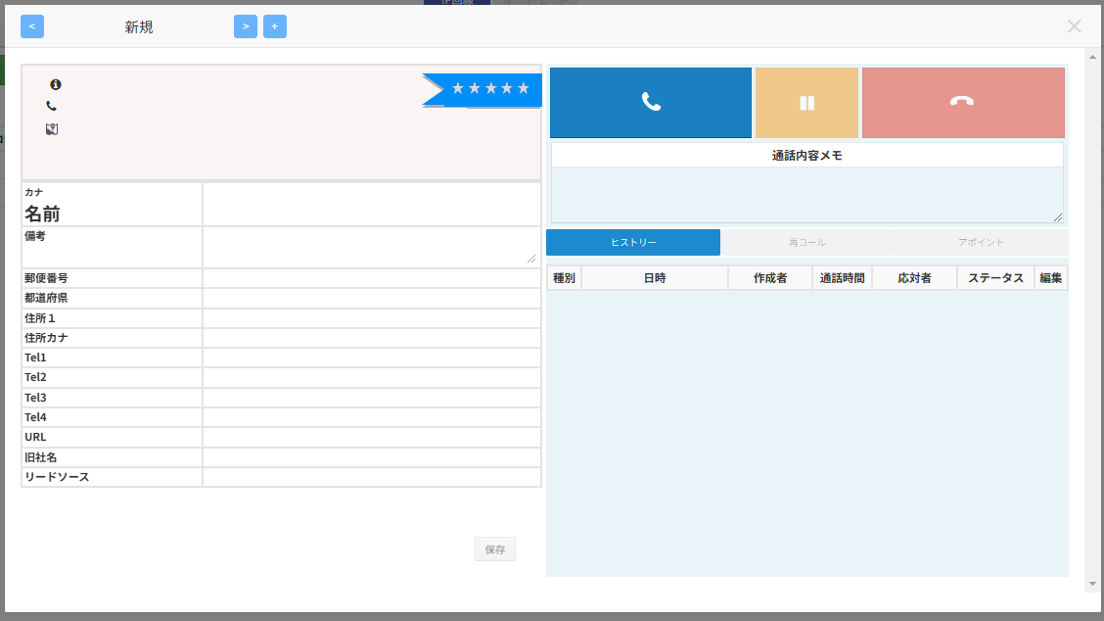1104x621 pixels.
Task: Sort by 日時 column header
Action: pyautogui.click(x=654, y=278)
